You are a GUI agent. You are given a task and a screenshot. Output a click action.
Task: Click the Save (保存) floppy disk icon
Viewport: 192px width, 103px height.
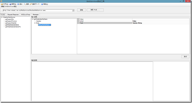click(x=10, y=4)
